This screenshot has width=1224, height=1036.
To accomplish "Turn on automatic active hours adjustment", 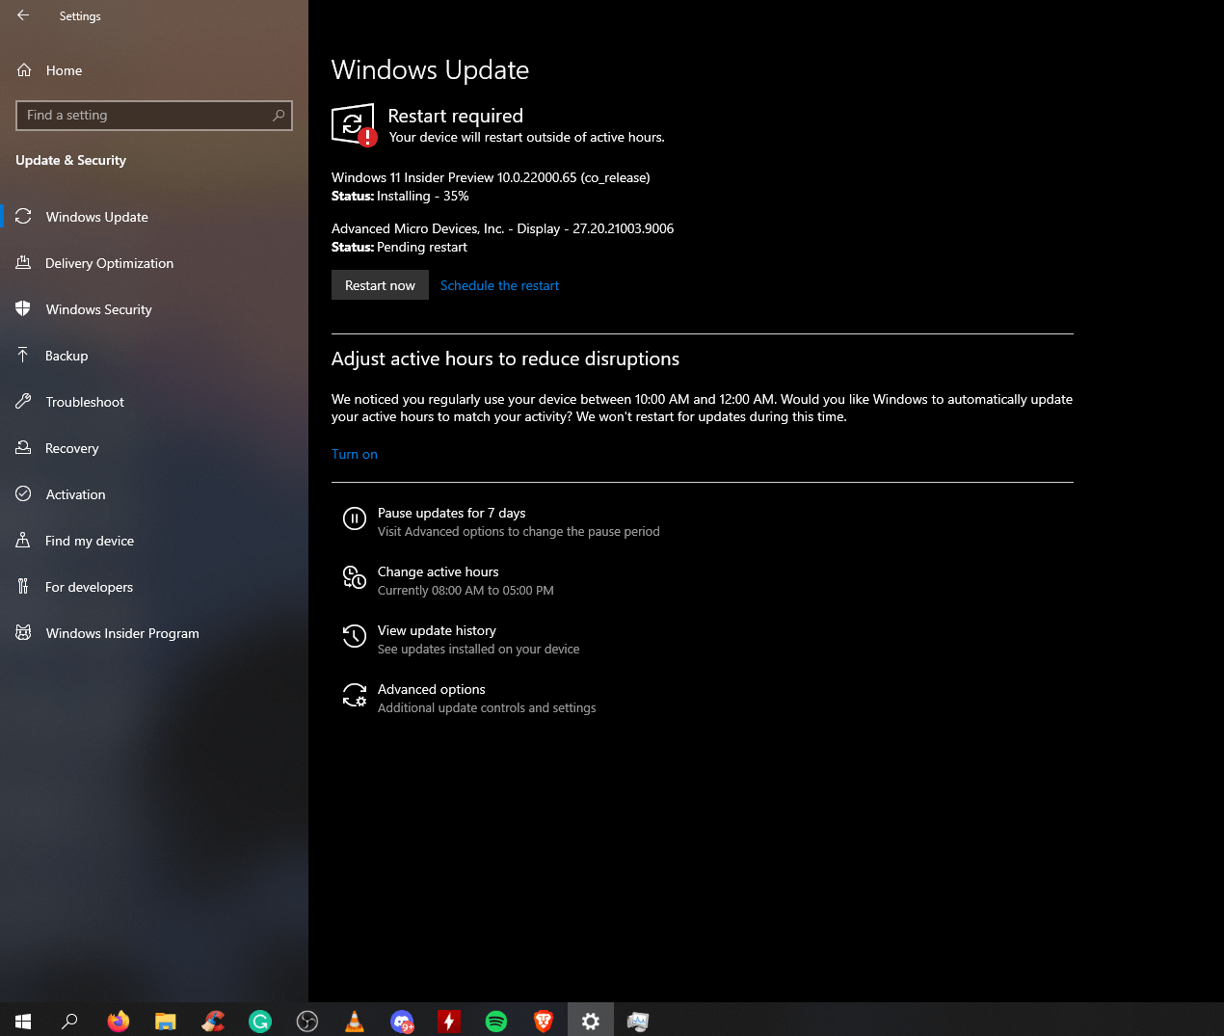I will point(354,454).
